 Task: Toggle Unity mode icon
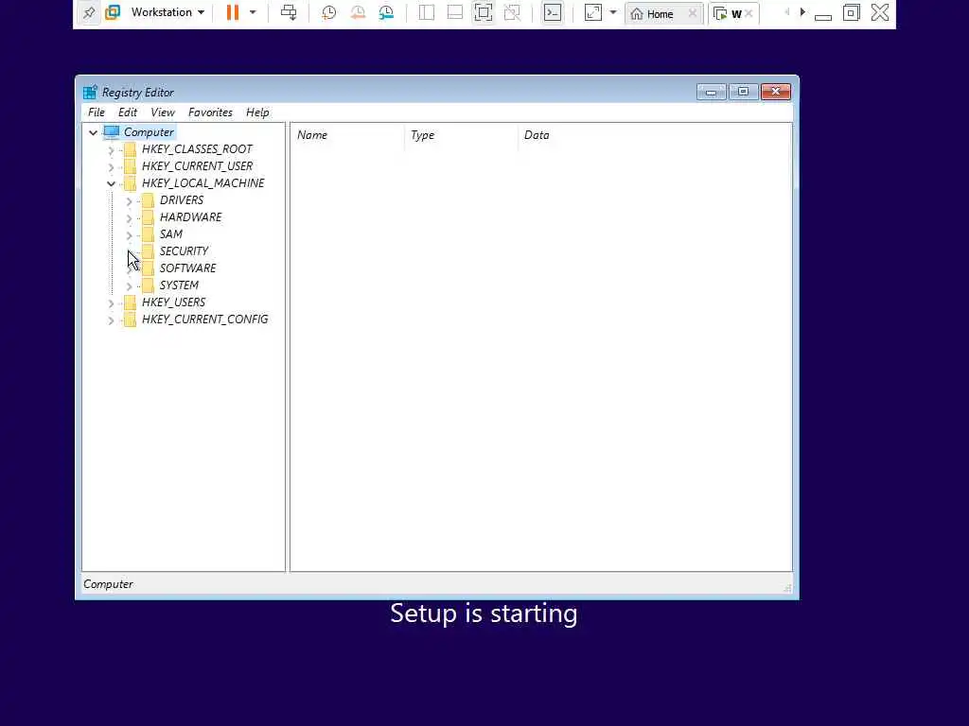click(512, 12)
